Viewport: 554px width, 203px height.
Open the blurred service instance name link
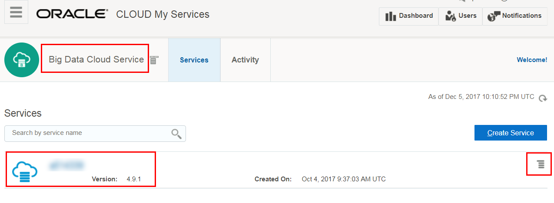66,165
